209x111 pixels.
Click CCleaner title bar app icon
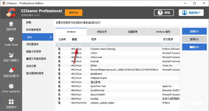[3, 3]
